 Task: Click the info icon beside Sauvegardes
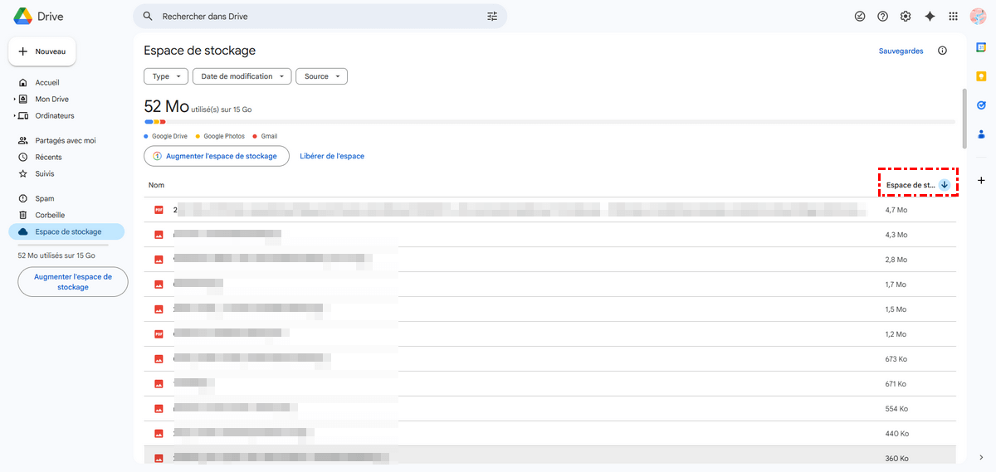[942, 51]
